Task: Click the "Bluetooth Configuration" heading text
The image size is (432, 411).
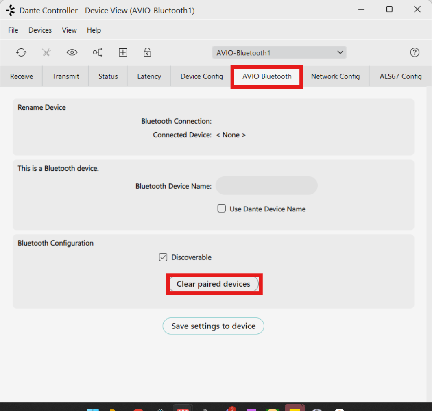Action: pyautogui.click(x=55, y=243)
